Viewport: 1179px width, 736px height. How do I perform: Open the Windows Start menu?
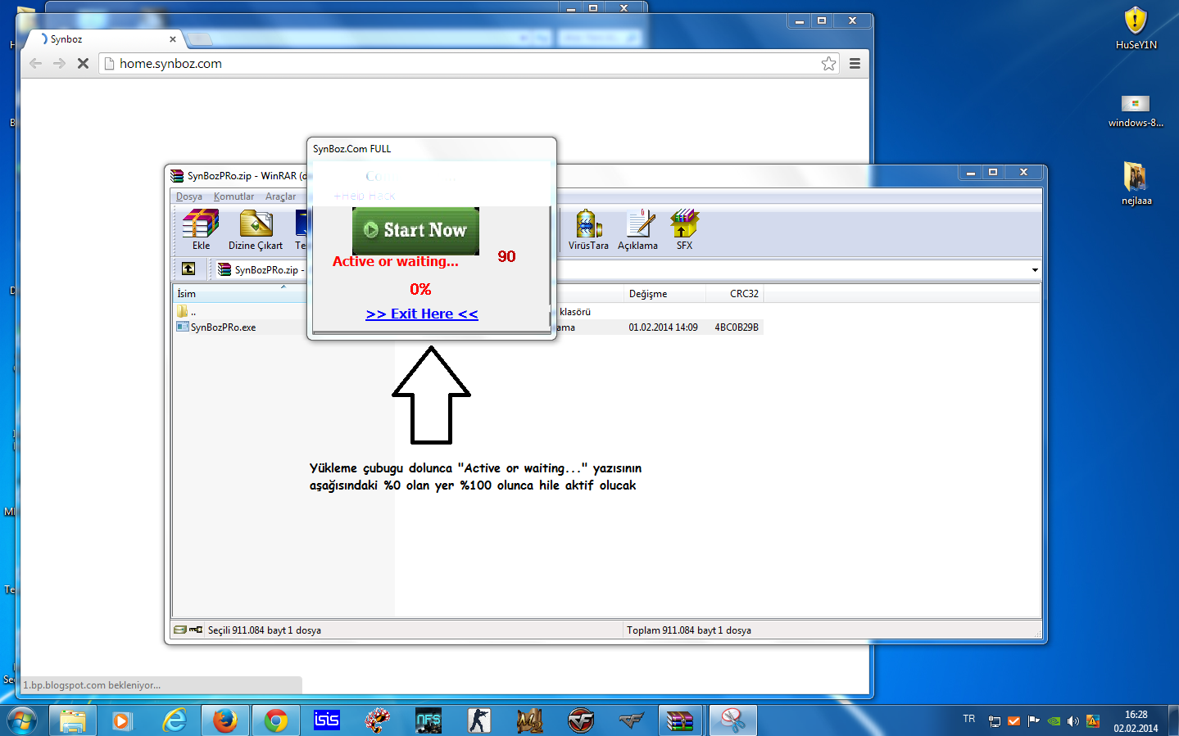coord(22,720)
